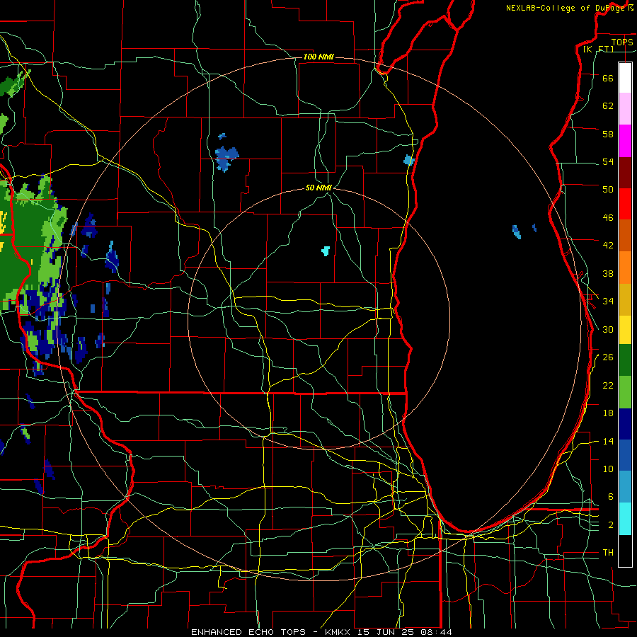The width and height of the screenshot is (637, 637).
Task: Click the ENHANCED ECHO TOPS caption at bottom
Action: (321, 632)
